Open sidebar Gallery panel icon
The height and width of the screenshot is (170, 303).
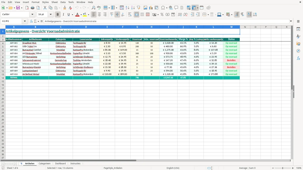pyautogui.click(x=298, y=44)
